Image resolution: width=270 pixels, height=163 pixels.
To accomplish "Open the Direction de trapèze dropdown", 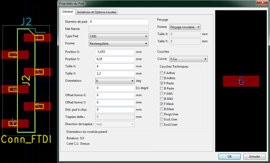I will 115,124.
